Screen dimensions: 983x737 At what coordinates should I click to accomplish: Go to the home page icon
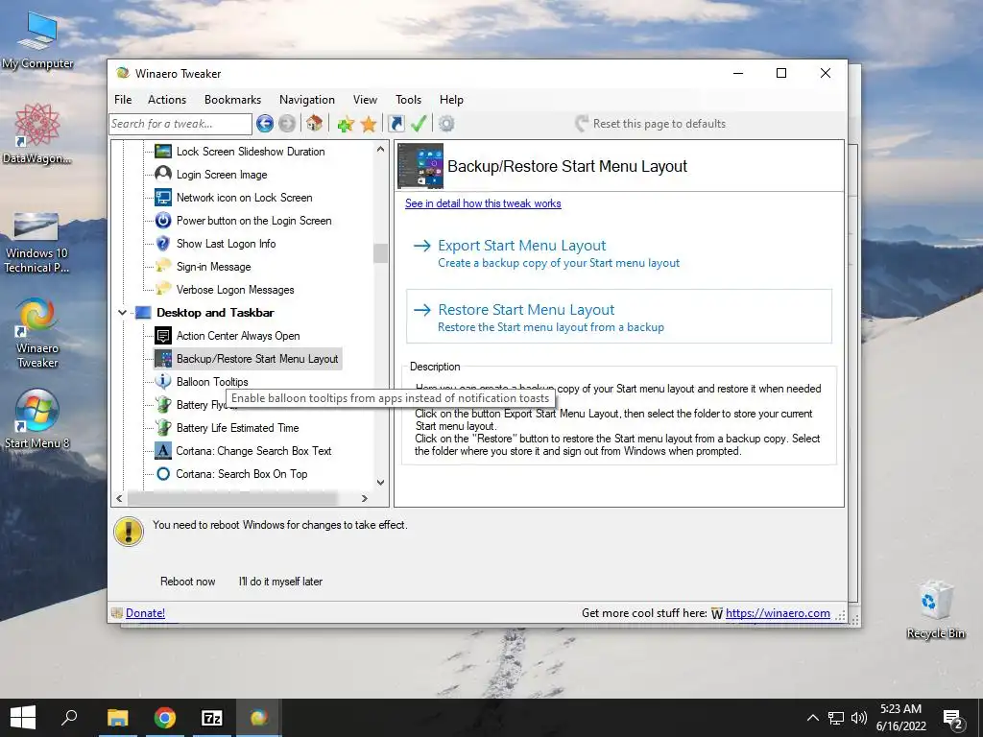(314, 124)
